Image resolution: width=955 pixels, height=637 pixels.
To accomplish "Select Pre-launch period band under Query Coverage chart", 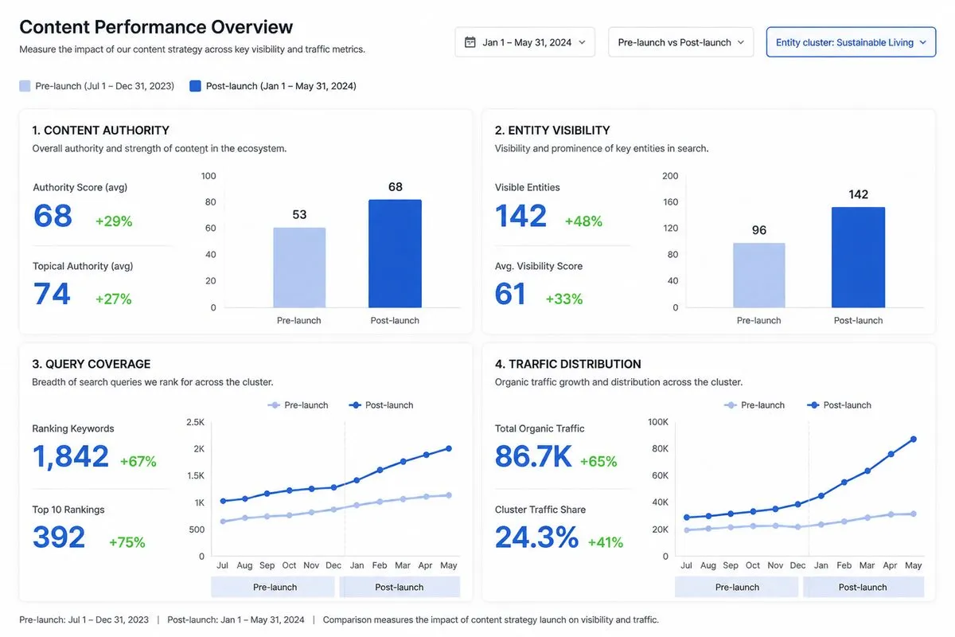I will [x=273, y=587].
